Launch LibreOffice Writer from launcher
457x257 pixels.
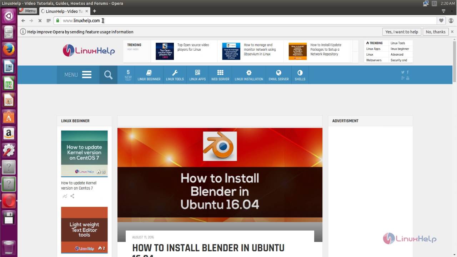[x=9, y=66]
